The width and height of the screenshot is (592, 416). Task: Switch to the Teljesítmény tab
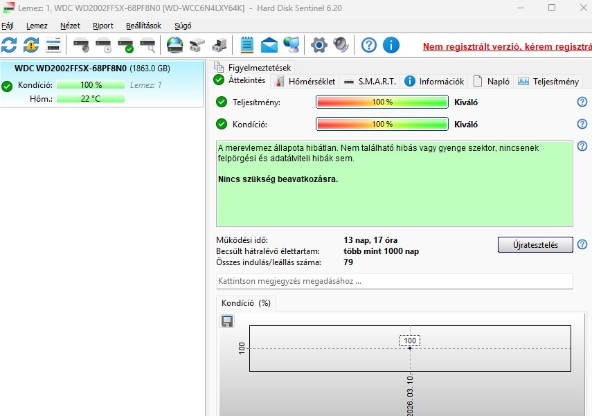point(548,81)
